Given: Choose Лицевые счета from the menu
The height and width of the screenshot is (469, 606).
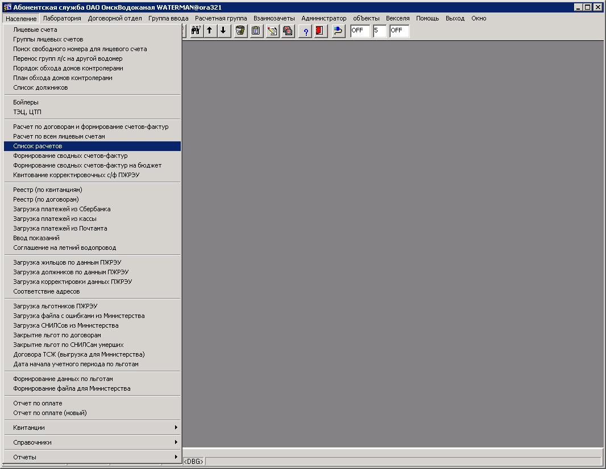Looking at the screenshot, I should [35, 30].
